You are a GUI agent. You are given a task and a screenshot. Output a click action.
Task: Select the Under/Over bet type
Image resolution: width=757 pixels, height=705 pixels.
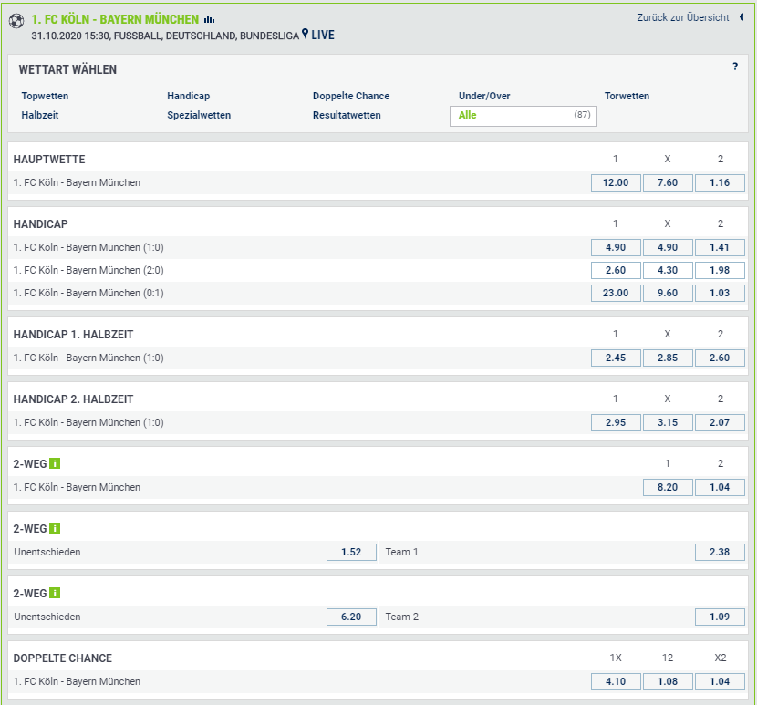pyautogui.click(x=484, y=96)
